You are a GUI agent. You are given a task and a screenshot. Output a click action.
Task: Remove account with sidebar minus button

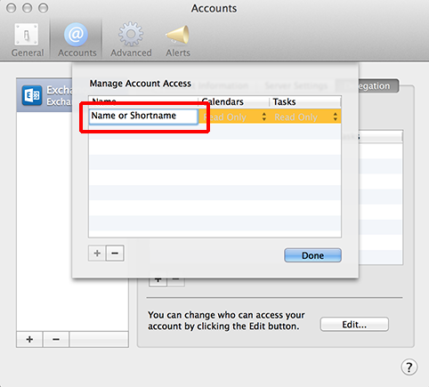[x=56, y=339]
